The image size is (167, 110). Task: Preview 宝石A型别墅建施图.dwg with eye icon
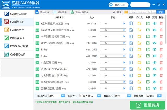click(154, 82)
